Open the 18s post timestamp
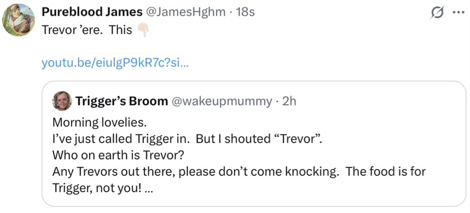This screenshot has height=213, width=470. tap(245, 12)
